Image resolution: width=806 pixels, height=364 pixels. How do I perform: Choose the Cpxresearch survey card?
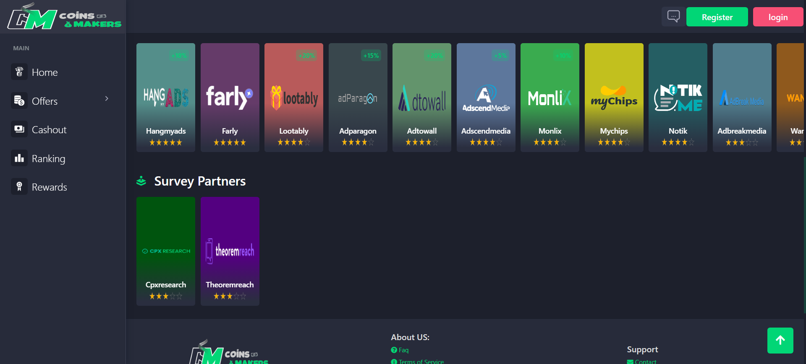166,251
